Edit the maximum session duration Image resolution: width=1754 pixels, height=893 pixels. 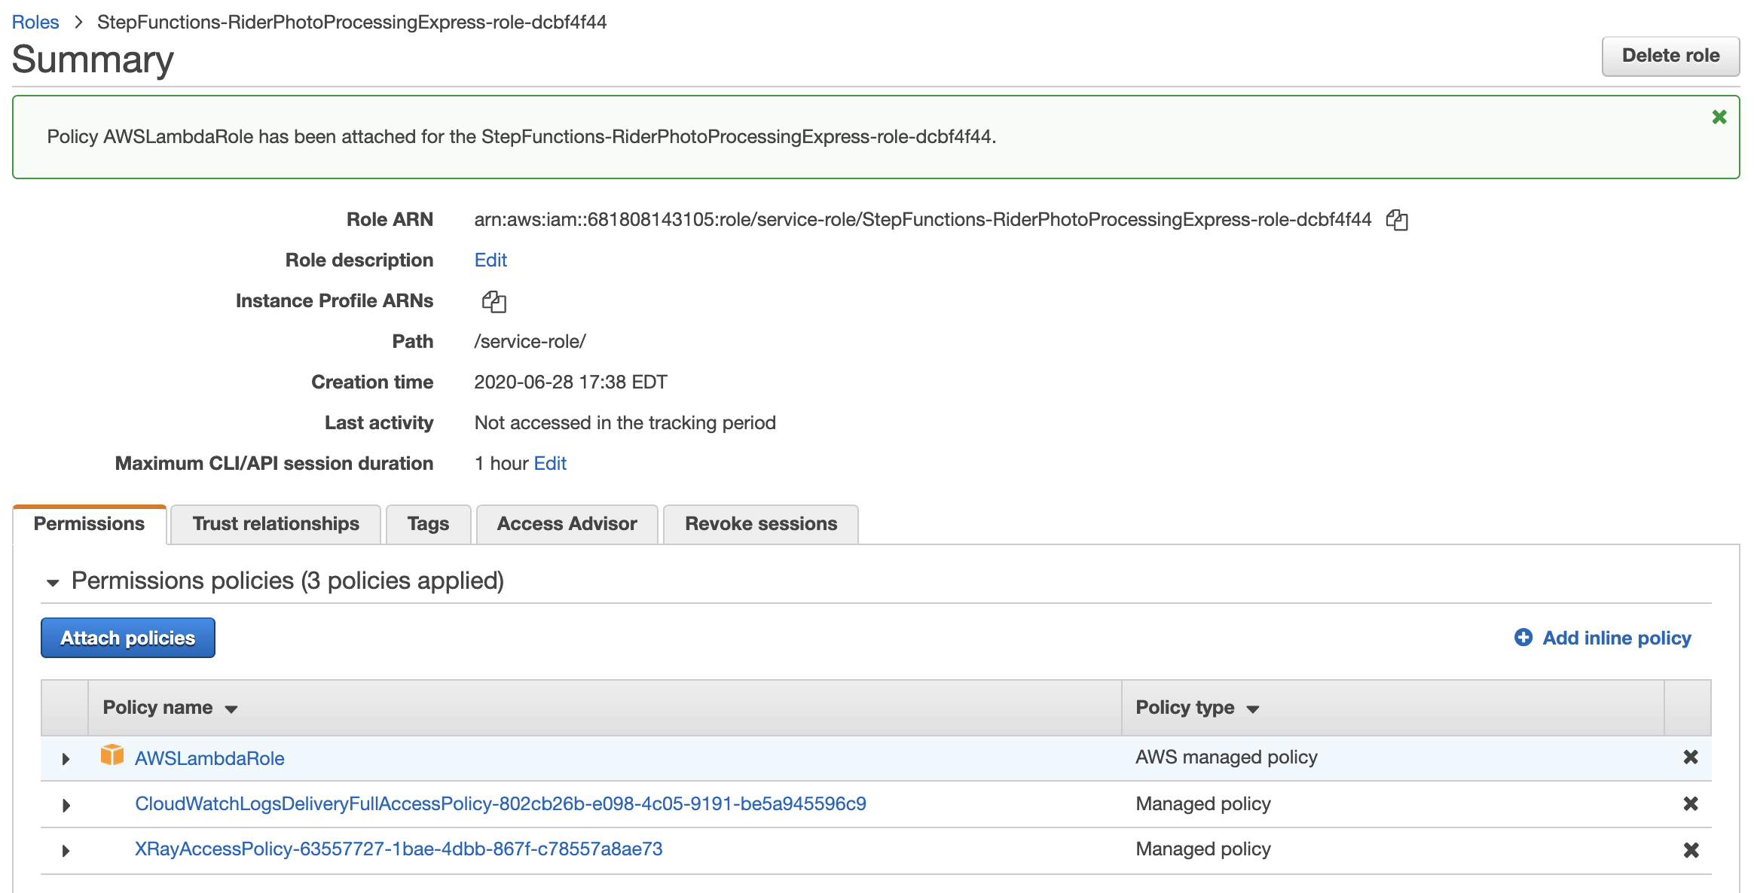[550, 463]
